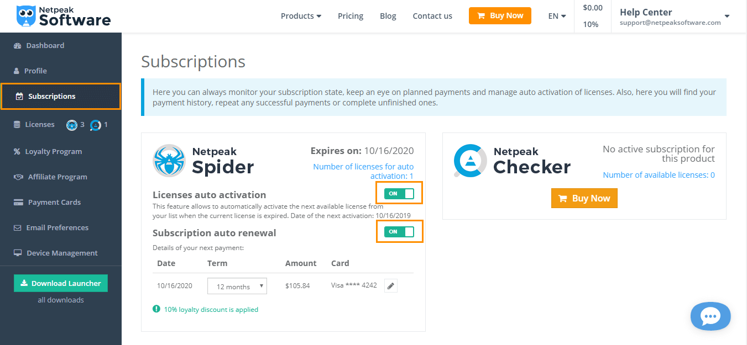Click the all downloads link
This screenshot has width=747, height=345.
[x=61, y=300]
